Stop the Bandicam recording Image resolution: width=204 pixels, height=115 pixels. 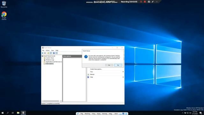coord(145,2)
